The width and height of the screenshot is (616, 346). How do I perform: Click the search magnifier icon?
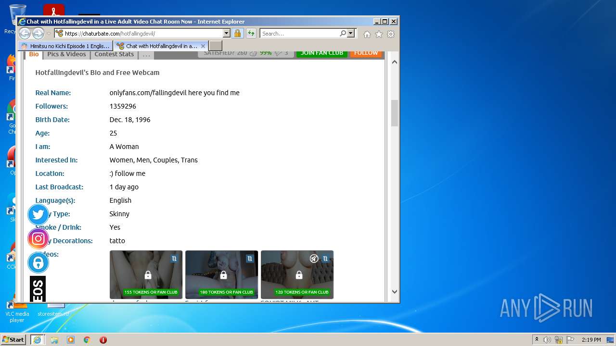[343, 34]
